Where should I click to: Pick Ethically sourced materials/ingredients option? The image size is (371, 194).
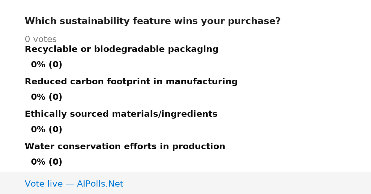[121, 114]
